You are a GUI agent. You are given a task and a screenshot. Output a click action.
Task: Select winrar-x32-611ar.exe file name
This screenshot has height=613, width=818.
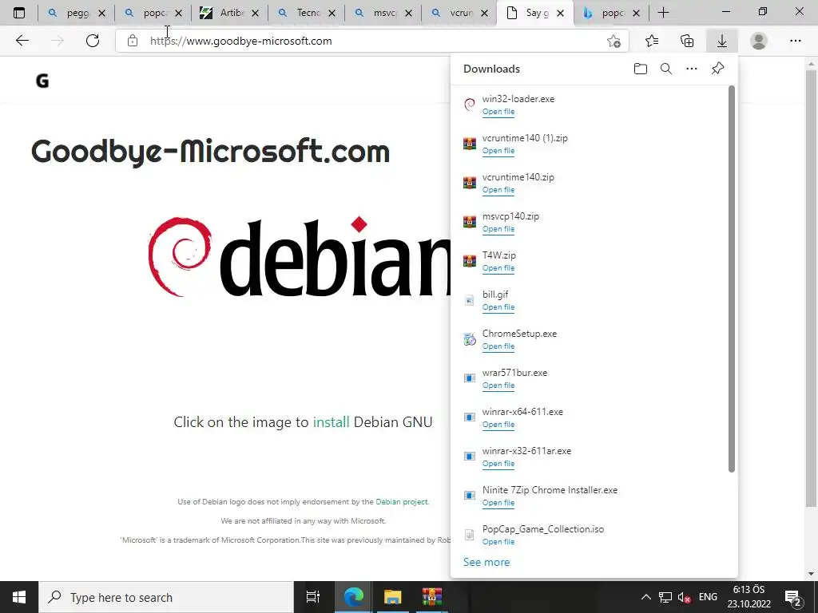[x=526, y=451]
